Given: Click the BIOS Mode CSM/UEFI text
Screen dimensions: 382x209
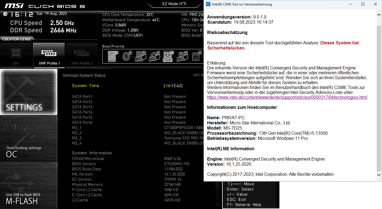Looking at the screenshot, I should pyautogui.click(x=123, y=35).
